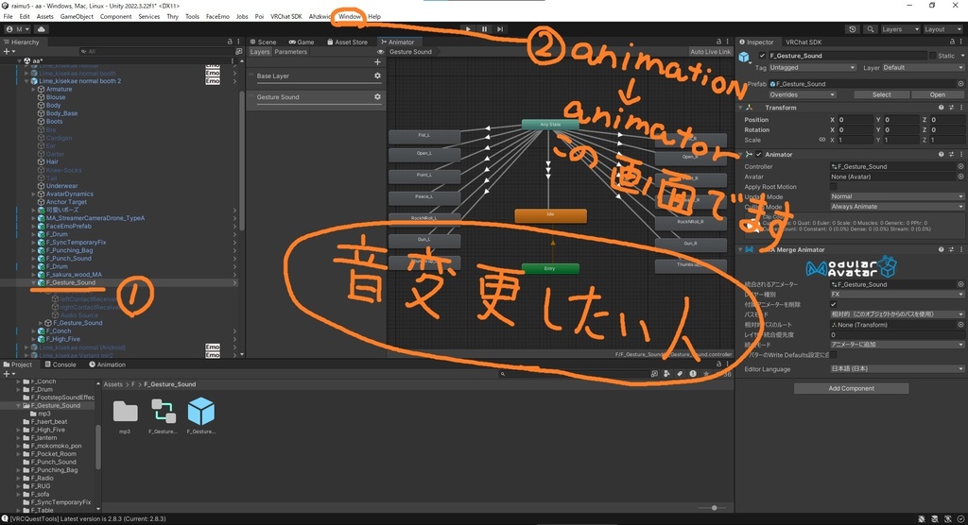Image resolution: width=968 pixels, height=525 pixels.
Task: Toggle the delete attached animator checkbox under FX
Action: tap(834, 304)
